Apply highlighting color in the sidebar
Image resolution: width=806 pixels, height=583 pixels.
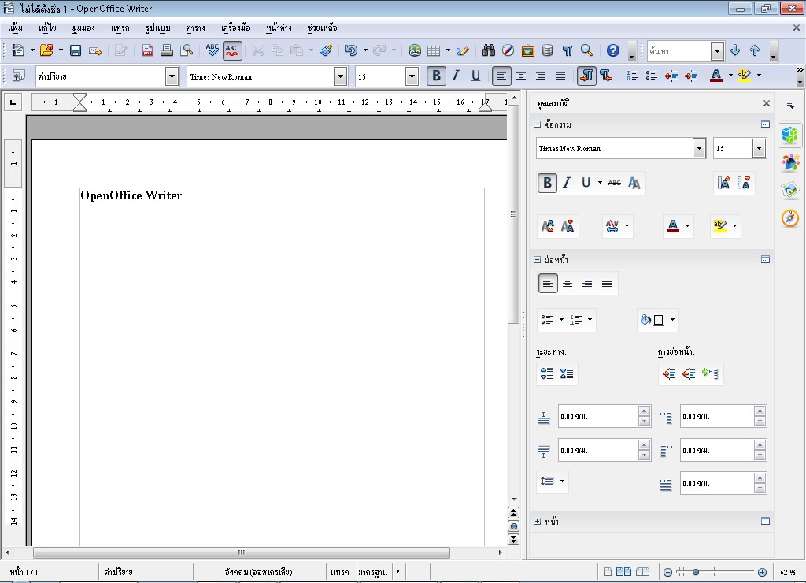[719, 225]
